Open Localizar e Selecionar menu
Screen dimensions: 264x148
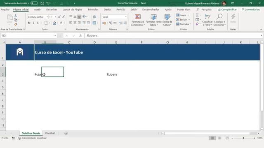point(219,20)
